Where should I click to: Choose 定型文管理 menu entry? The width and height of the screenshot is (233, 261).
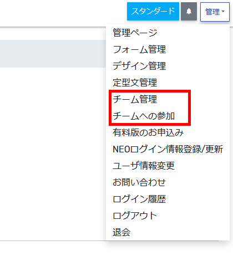[135, 83]
